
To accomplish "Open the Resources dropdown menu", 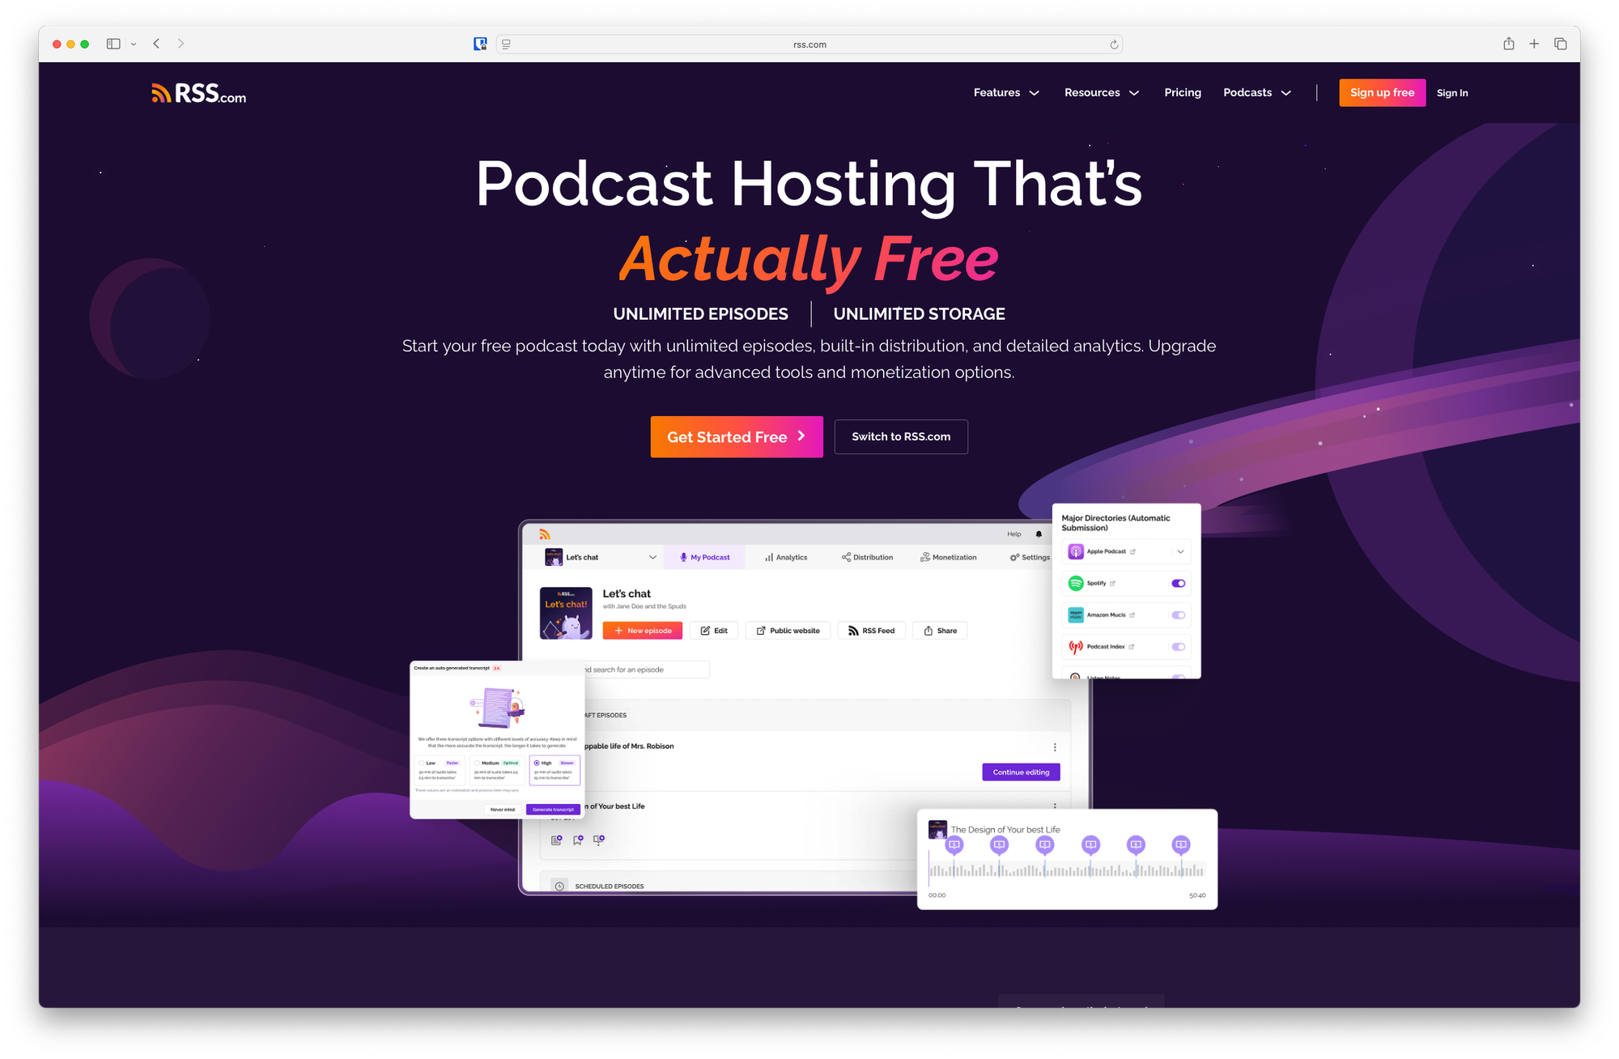I will (1101, 92).
